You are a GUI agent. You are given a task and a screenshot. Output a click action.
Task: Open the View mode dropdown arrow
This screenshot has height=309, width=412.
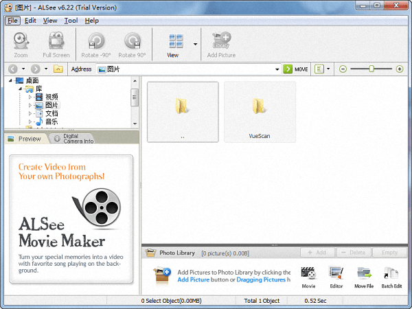tap(195, 44)
